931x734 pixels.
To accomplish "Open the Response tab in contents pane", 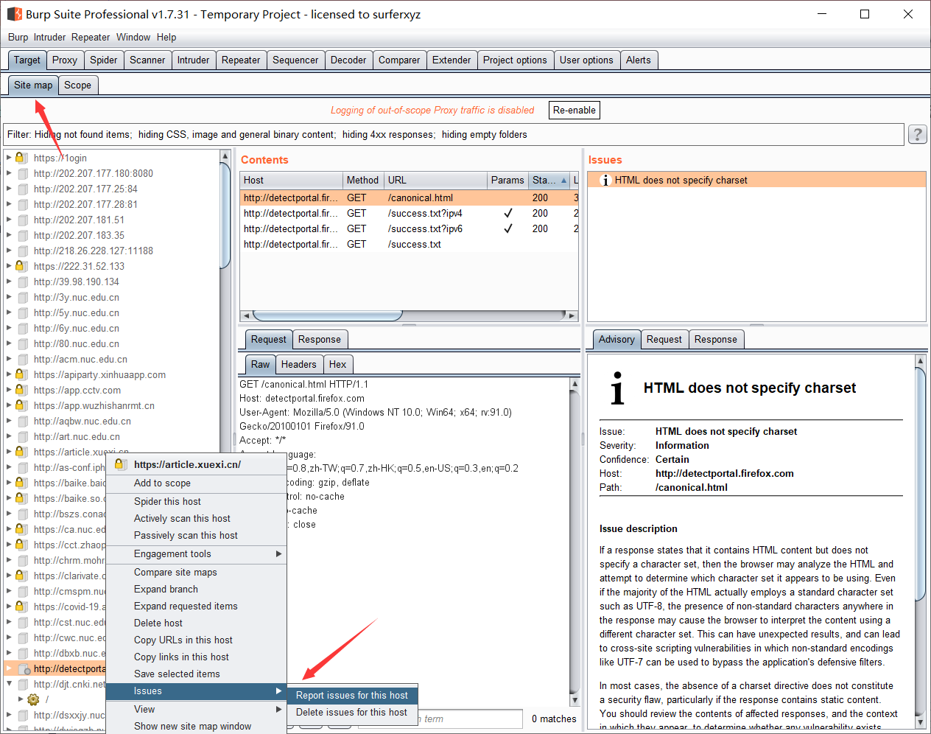I will click(x=320, y=339).
